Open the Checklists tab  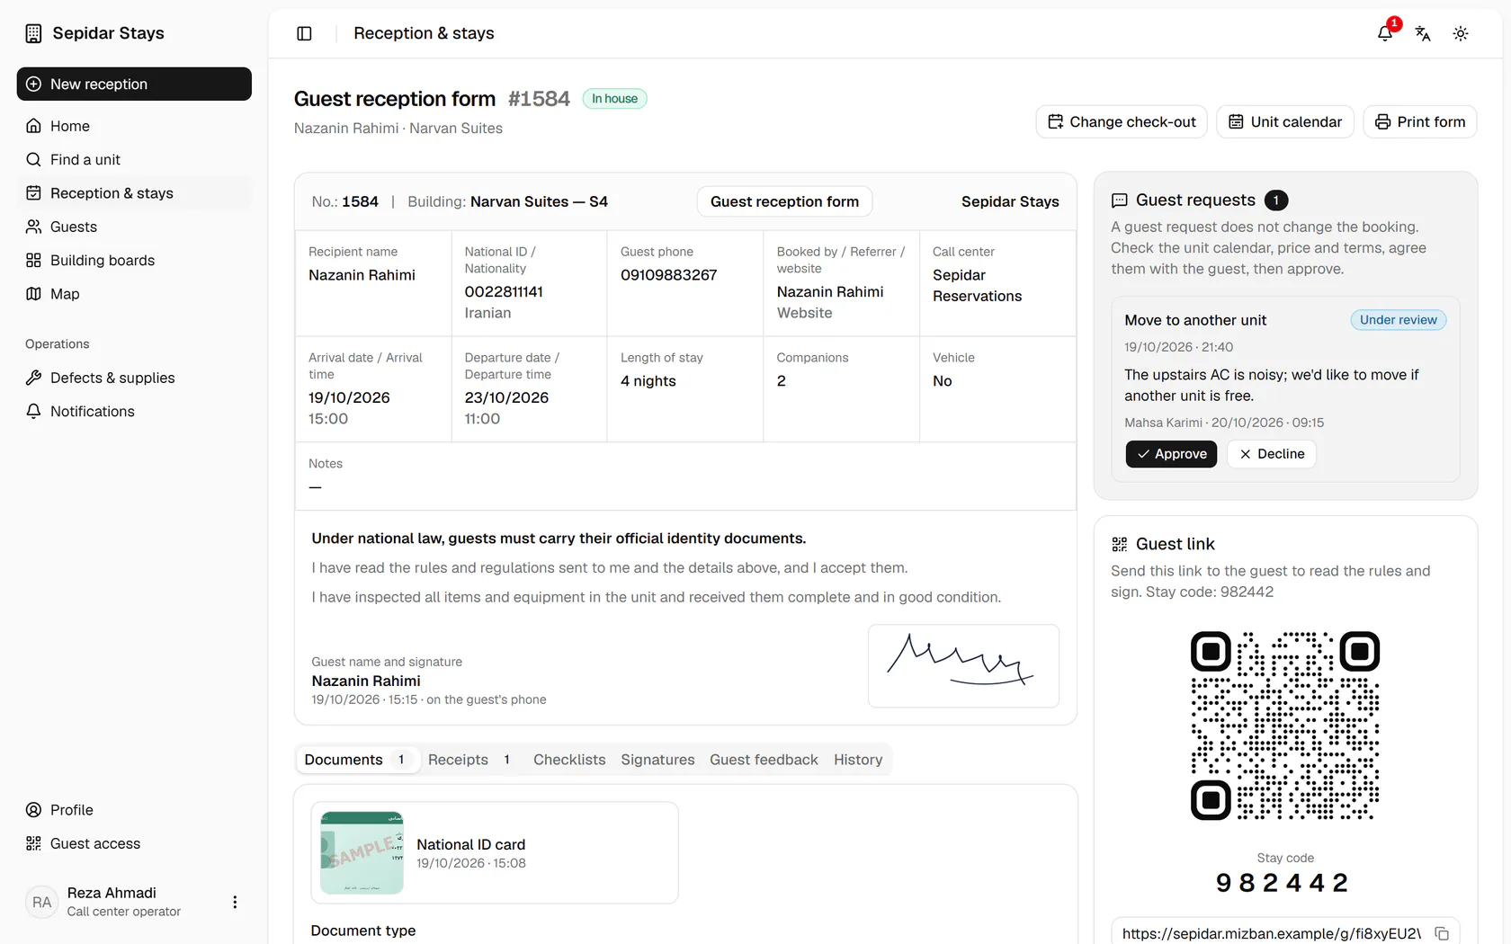pos(569,760)
